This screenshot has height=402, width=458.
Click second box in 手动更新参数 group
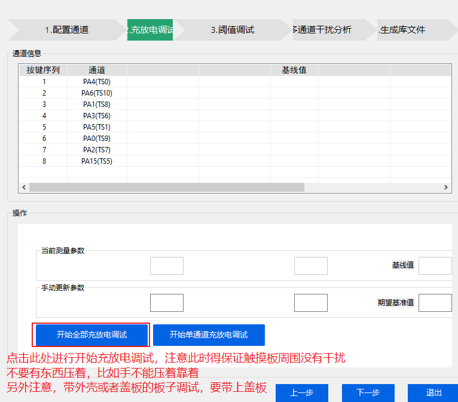coord(311,303)
